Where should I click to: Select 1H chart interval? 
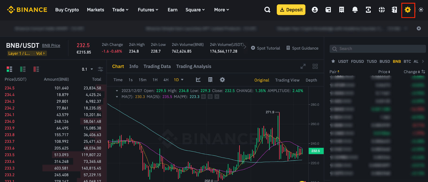click(x=155, y=80)
